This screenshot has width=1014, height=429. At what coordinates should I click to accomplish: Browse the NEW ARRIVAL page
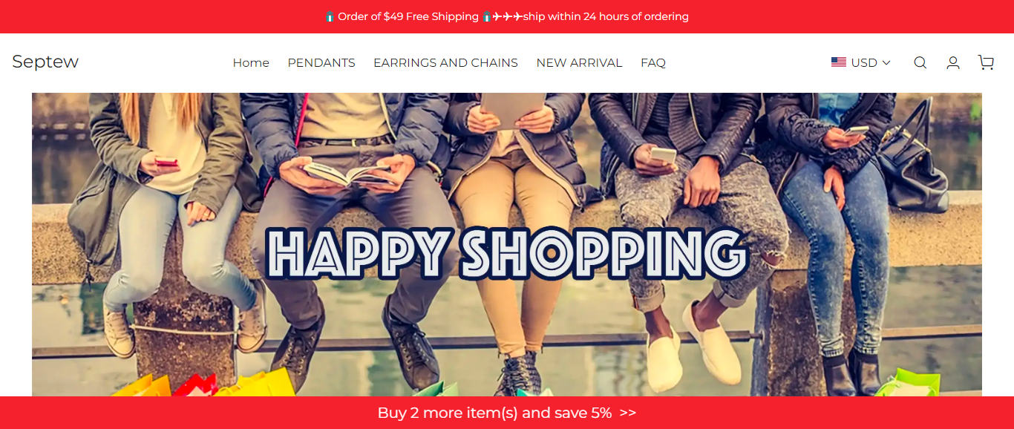[579, 63]
